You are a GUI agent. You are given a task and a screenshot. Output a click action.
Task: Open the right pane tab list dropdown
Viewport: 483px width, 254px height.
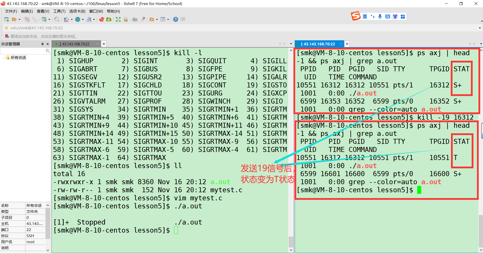click(x=481, y=44)
